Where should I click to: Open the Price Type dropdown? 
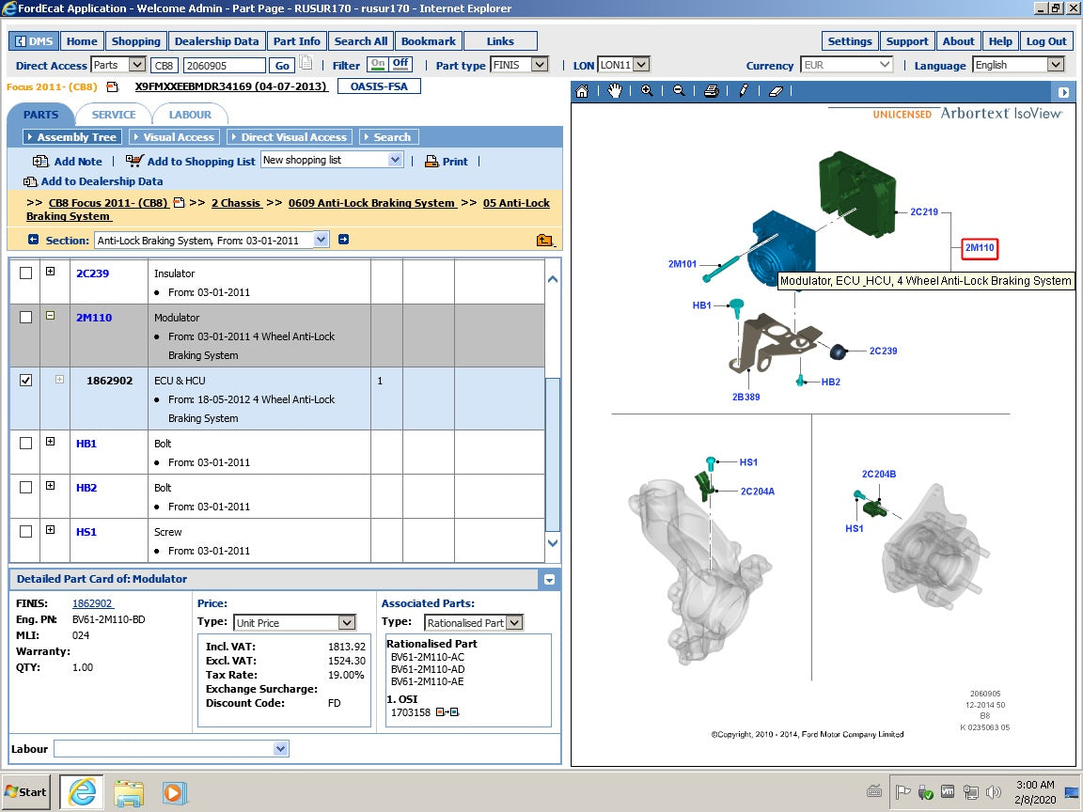coord(346,623)
